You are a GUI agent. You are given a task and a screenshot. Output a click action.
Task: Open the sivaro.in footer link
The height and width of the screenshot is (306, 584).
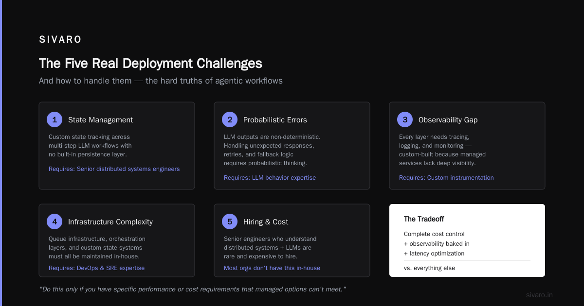pos(540,295)
